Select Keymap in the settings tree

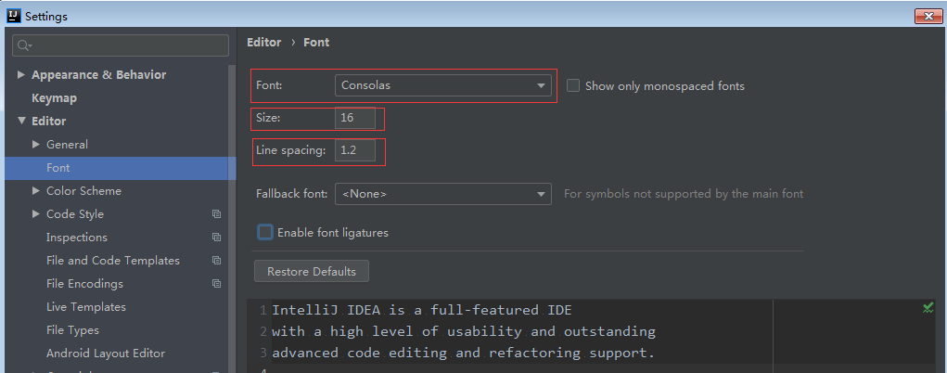tap(54, 98)
